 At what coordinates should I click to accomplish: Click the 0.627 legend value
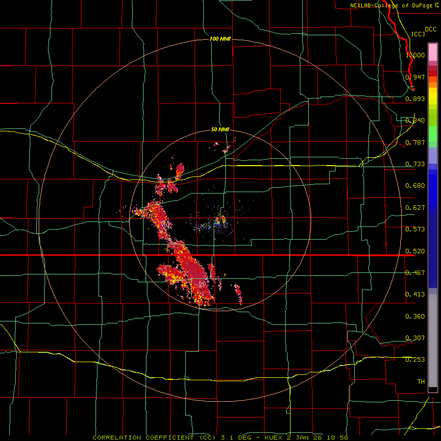pos(415,208)
